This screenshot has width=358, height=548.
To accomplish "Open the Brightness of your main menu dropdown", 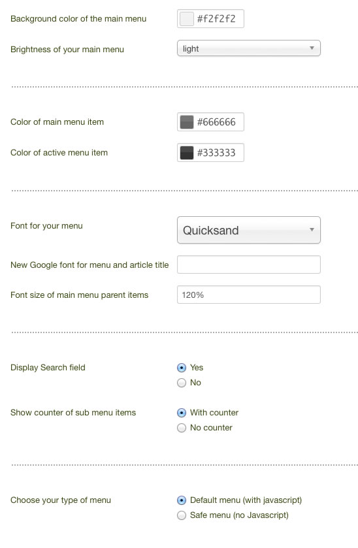I will pos(248,48).
